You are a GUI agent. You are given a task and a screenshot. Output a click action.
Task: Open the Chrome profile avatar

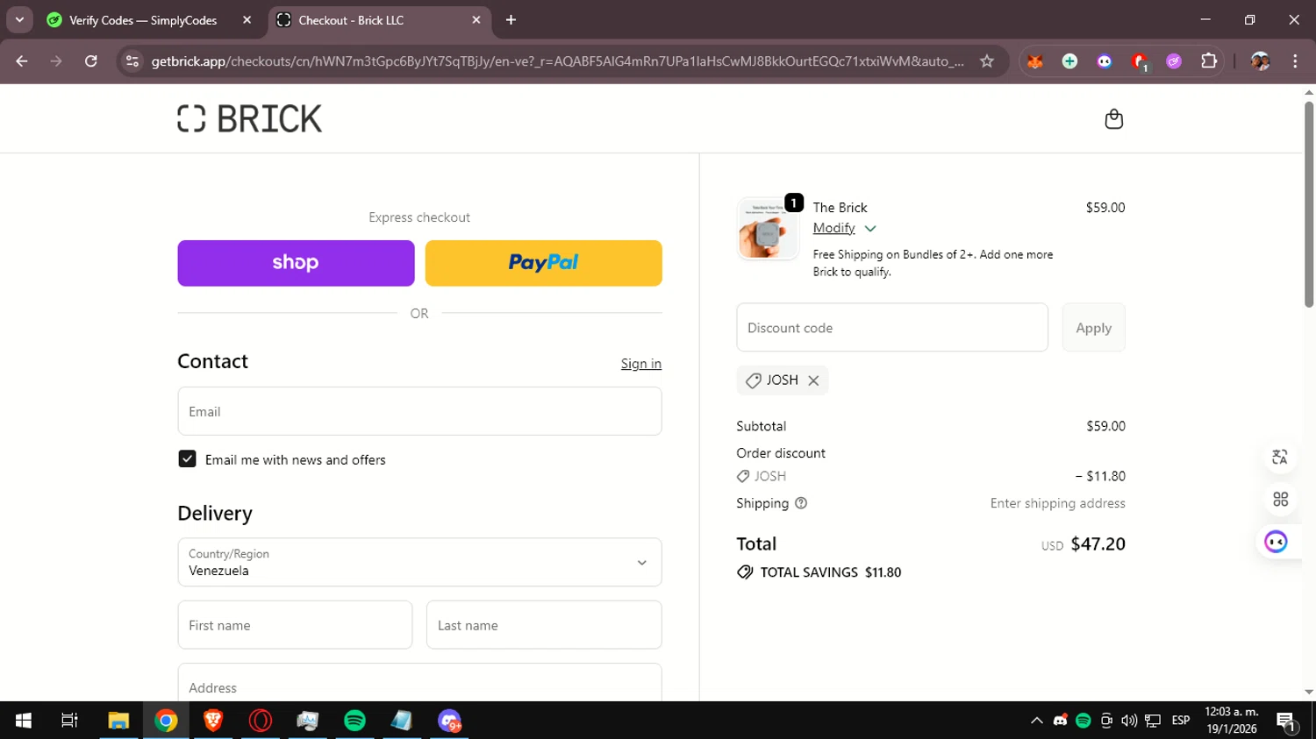(x=1260, y=61)
